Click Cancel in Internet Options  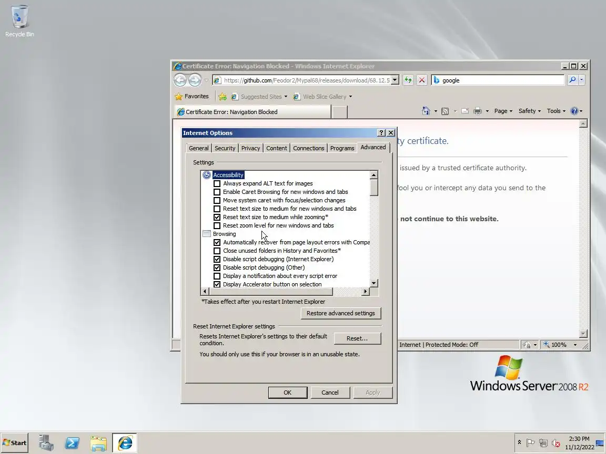click(x=330, y=393)
